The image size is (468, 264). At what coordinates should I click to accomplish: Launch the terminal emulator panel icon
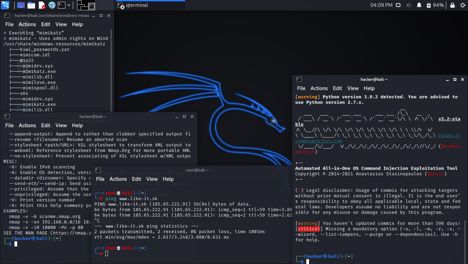(x=62, y=5)
